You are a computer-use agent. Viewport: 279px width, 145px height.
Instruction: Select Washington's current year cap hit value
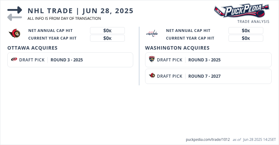(246, 38)
